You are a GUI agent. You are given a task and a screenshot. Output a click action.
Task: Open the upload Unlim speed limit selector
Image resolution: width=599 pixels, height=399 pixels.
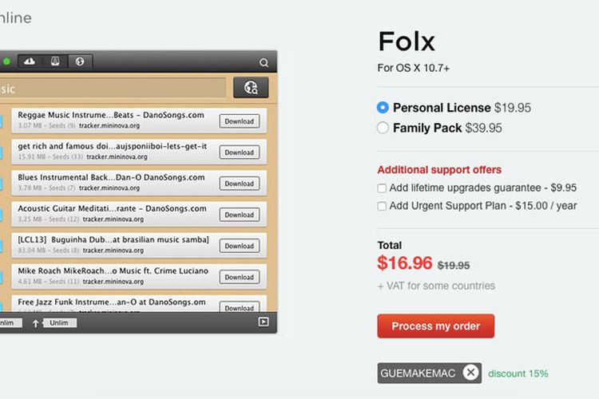tap(60, 322)
